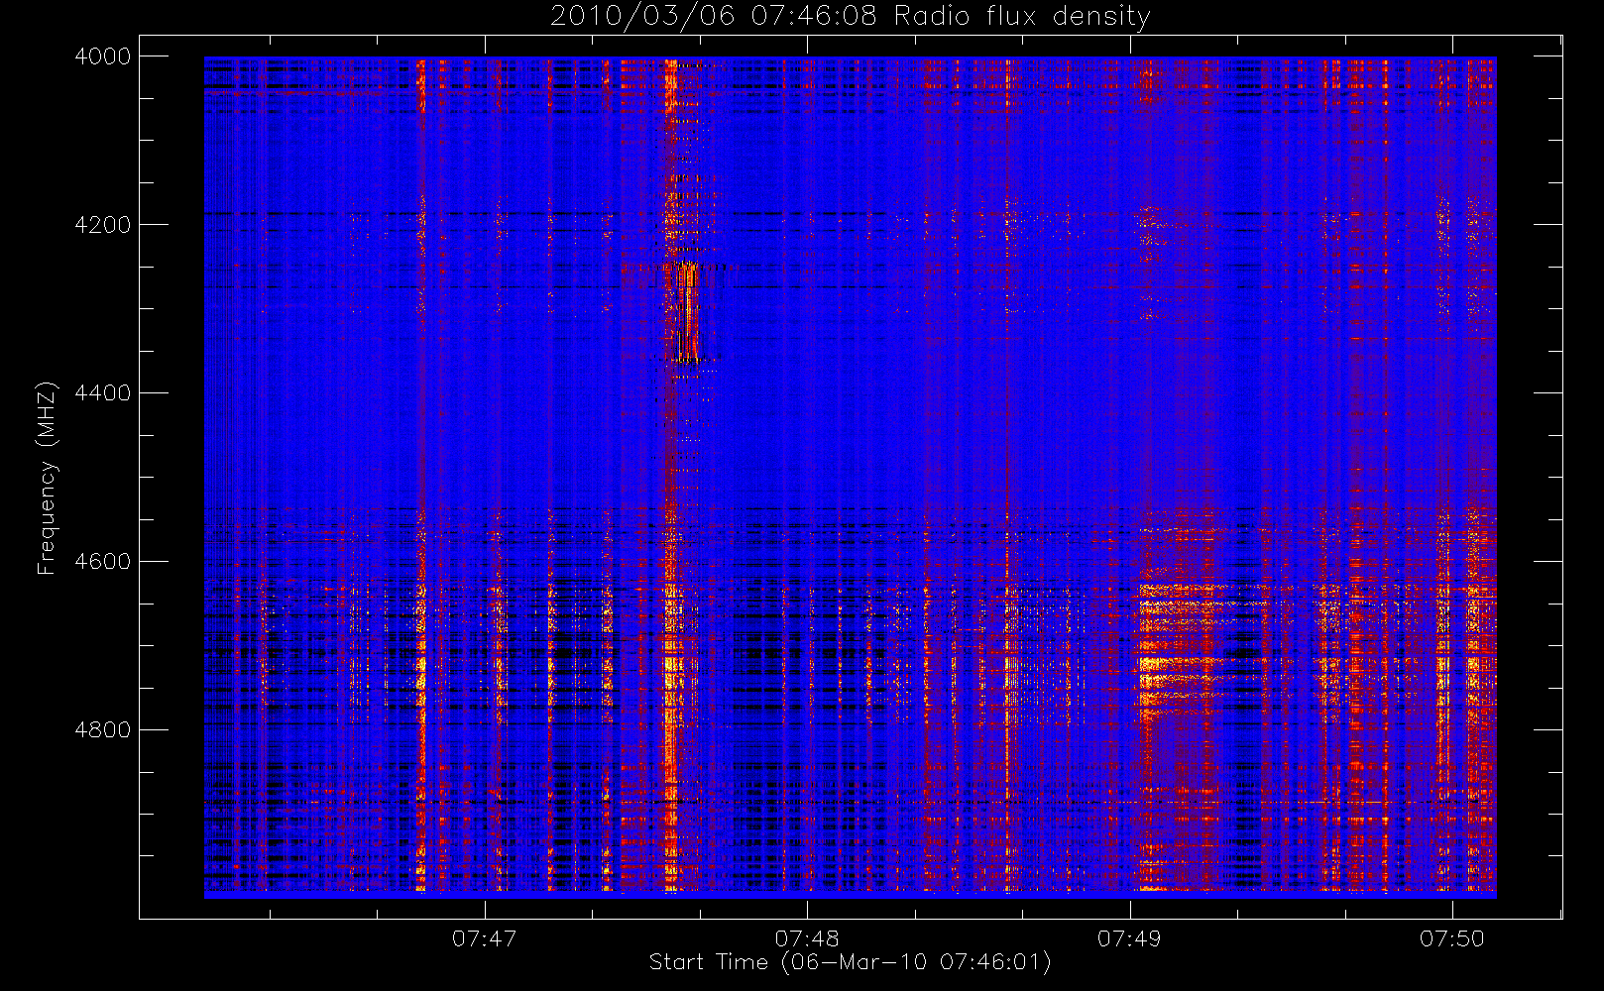1604x991 pixels.
Task: Click the 07:47 time tick label
Action: click(x=485, y=938)
